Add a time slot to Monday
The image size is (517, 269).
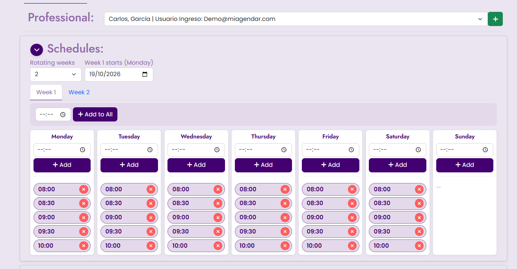(x=62, y=165)
